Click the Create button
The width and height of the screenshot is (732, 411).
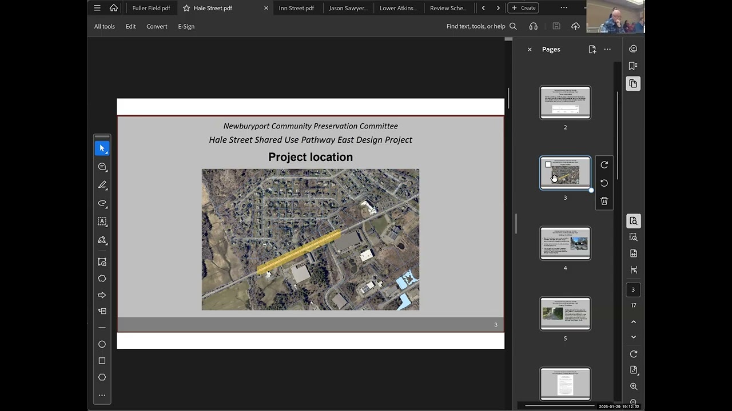click(523, 8)
